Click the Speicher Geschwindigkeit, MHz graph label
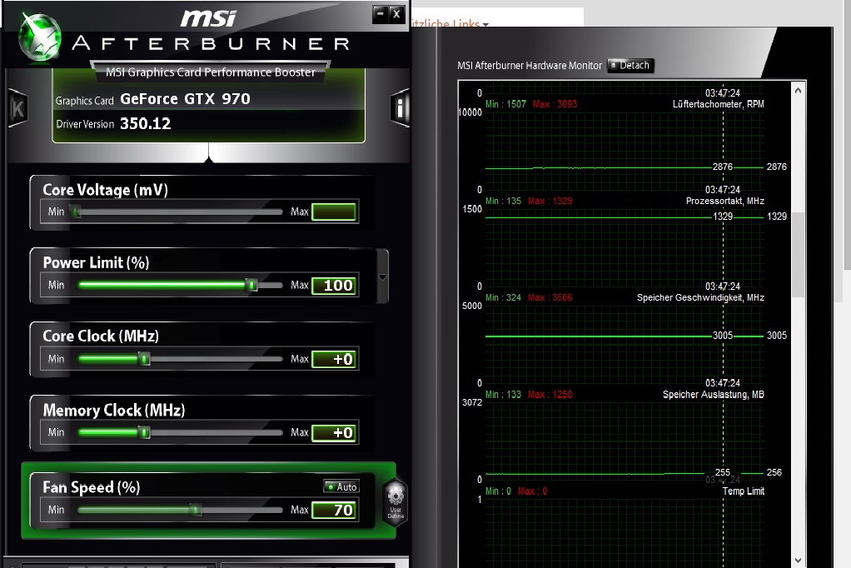Viewport: 851px width, 568px height. tap(700, 297)
